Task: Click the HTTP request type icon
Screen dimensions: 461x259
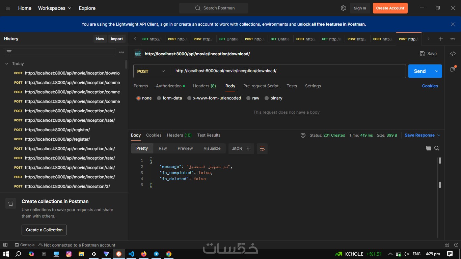Action: point(138,54)
